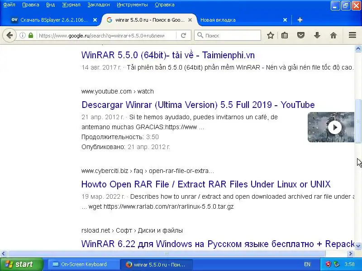Select the winrar 5.5.0 ru search tab
This screenshot has width=362, height=271.
(x=150, y=20)
